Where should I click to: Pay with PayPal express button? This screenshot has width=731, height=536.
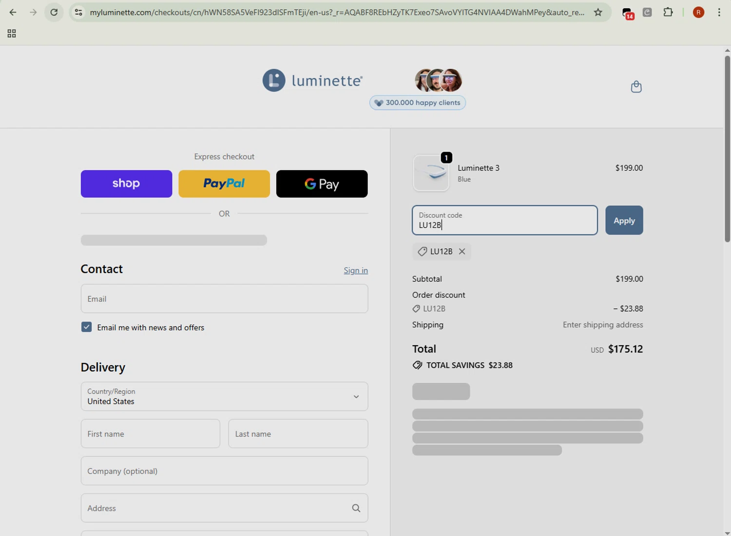[224, 184]
